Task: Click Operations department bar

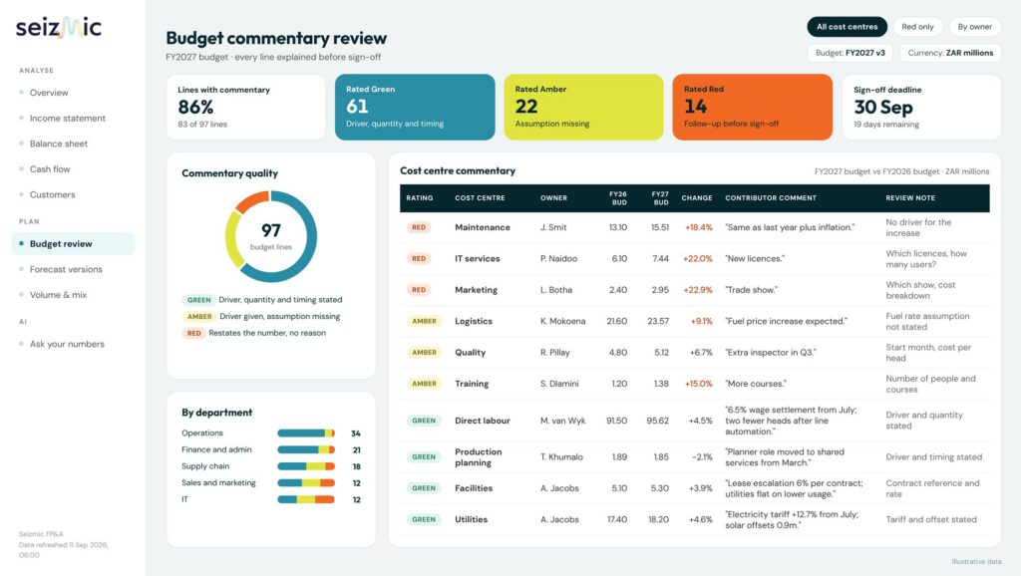Action: pyautogui.click(x=306, y=432)
